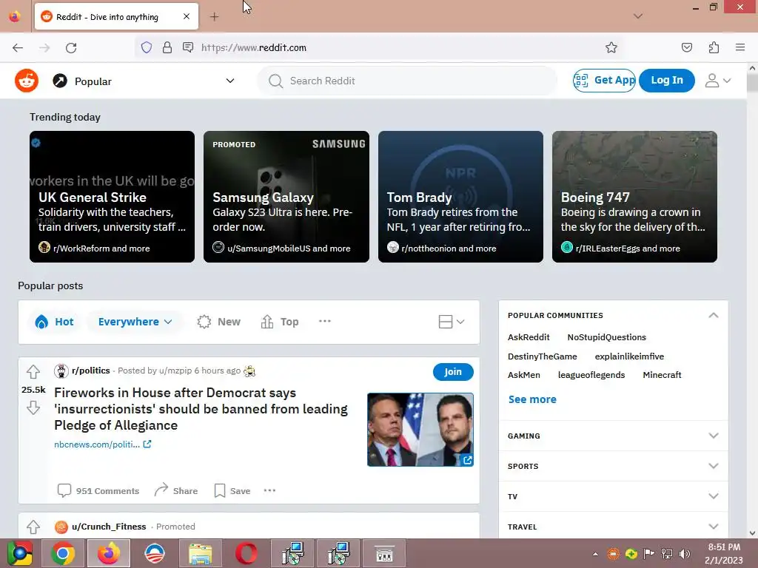Close the Reddit tab
The image size is (758, 568).
(186, 16)
